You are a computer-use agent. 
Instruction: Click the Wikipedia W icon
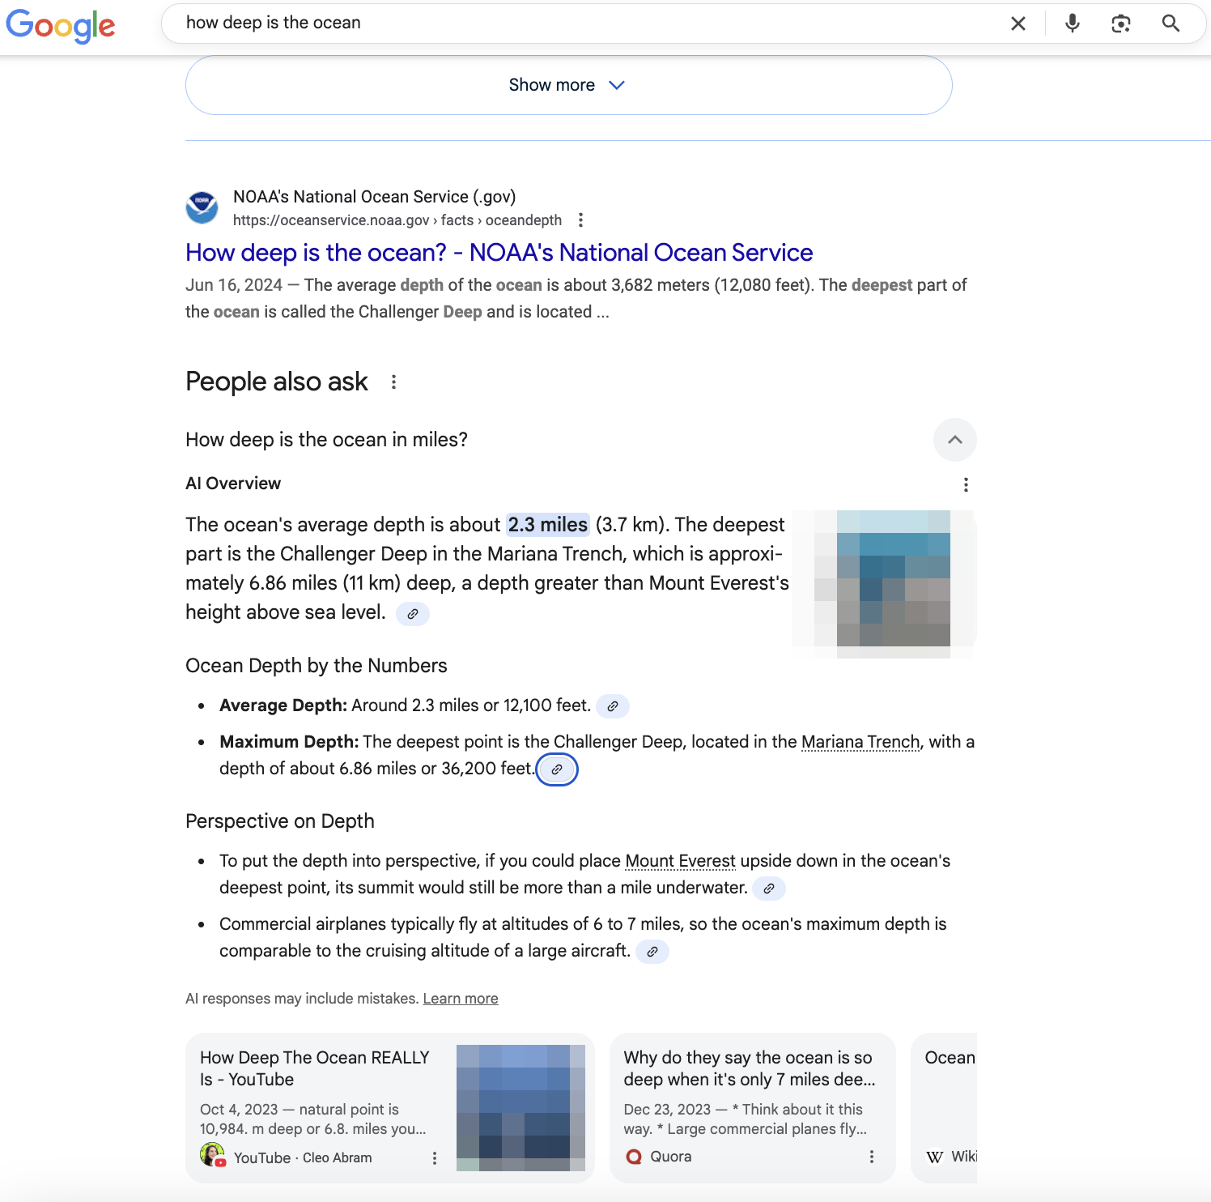[935, 1157]
